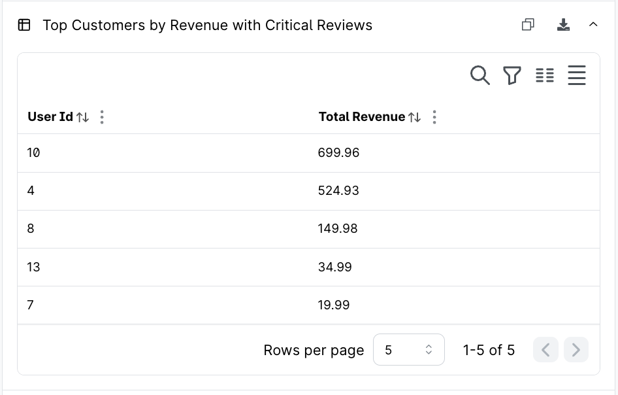The width and height of the screenshot is (618, 395).
Task: Sort the table by User Id
Action: 82,117
